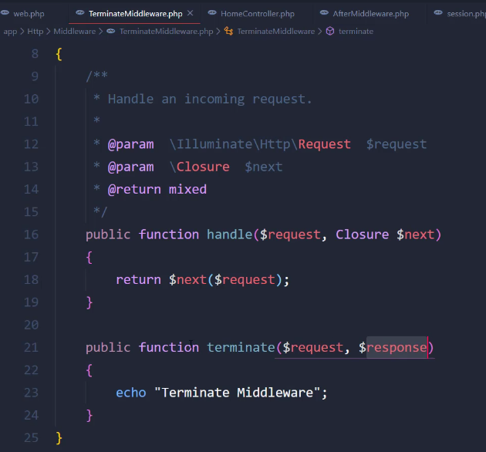The width and height of the screenshot is (486, 452).
Task: Select the TerminateMiddleware.php editor tab
Action: pyautogui.click(x=135, y=14)
